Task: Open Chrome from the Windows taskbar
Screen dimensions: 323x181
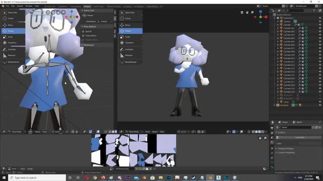Action: tap(95, 177)
